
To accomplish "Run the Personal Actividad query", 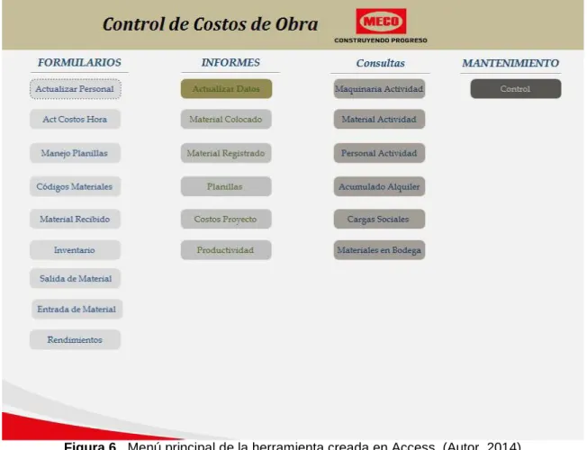I will pos(379,153).
